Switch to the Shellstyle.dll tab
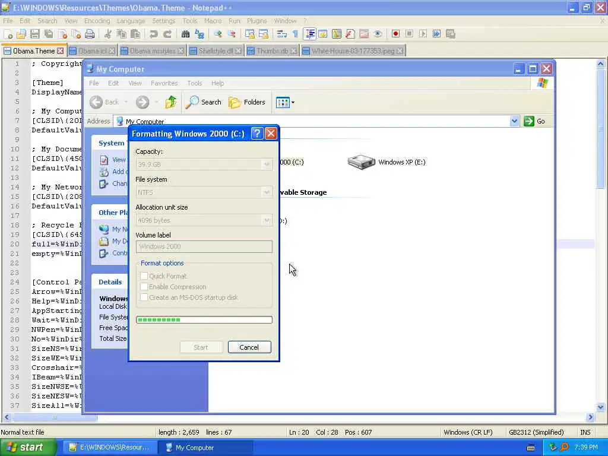This screenshot has width=608, height=456. pyautogui.click(x=216, y=51)
